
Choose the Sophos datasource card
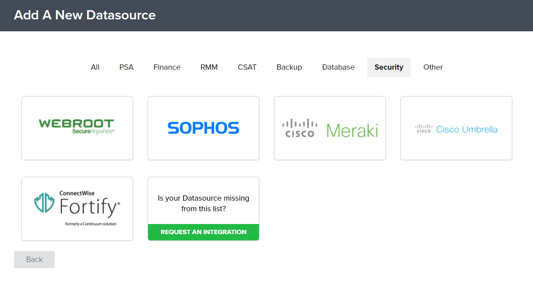click(x=203, y=128)
